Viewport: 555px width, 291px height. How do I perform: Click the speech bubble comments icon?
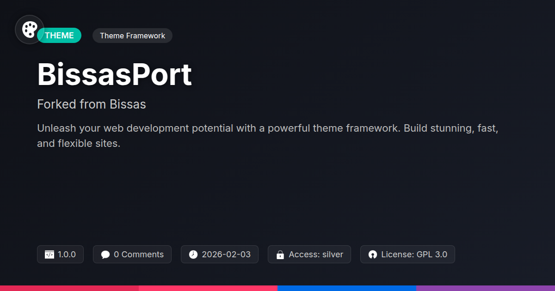[105, 255]
